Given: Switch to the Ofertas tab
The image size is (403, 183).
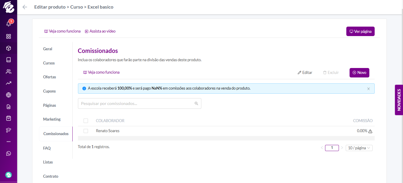Looking at the screenshot, I should [x=50, y=77].
